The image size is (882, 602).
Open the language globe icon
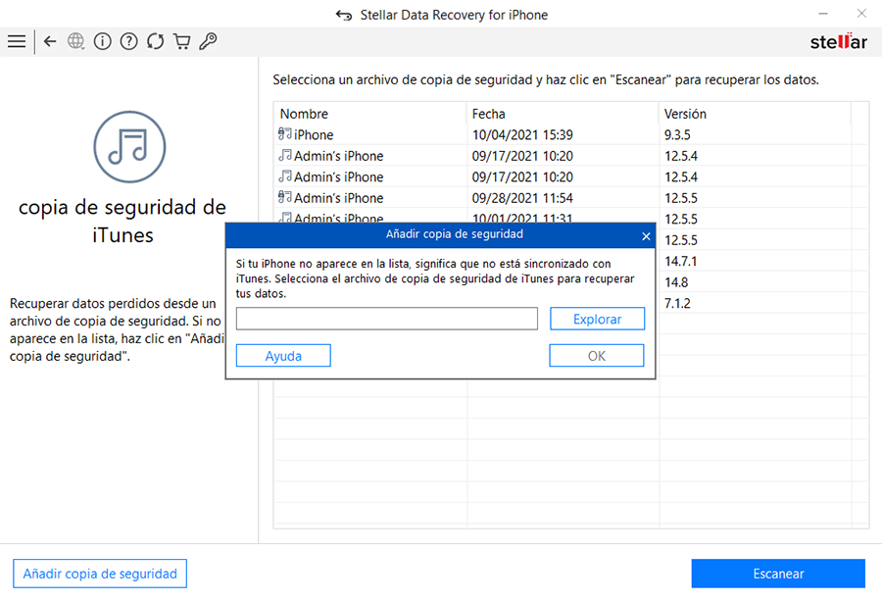(75, 41)
